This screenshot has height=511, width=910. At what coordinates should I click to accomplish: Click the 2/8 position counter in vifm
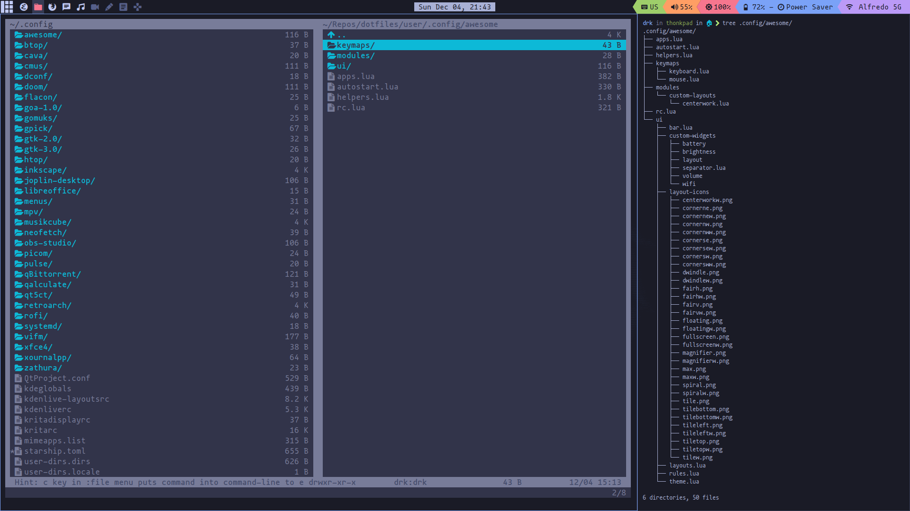(619, 493)
